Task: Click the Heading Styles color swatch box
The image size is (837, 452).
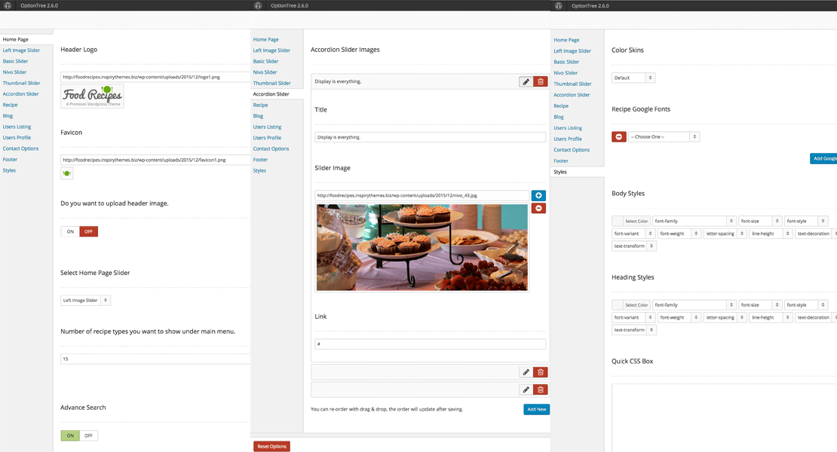Action: tap(617, 305)
